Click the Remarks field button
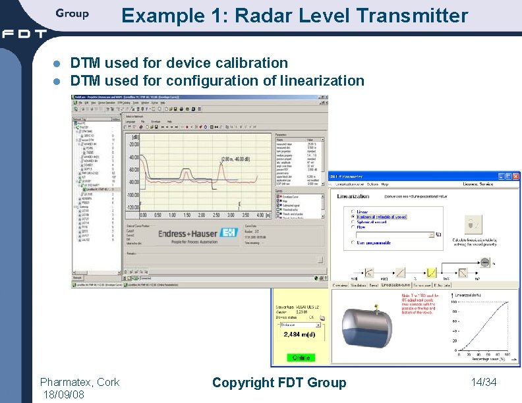 pyautogui.click(x=320, y=259)
